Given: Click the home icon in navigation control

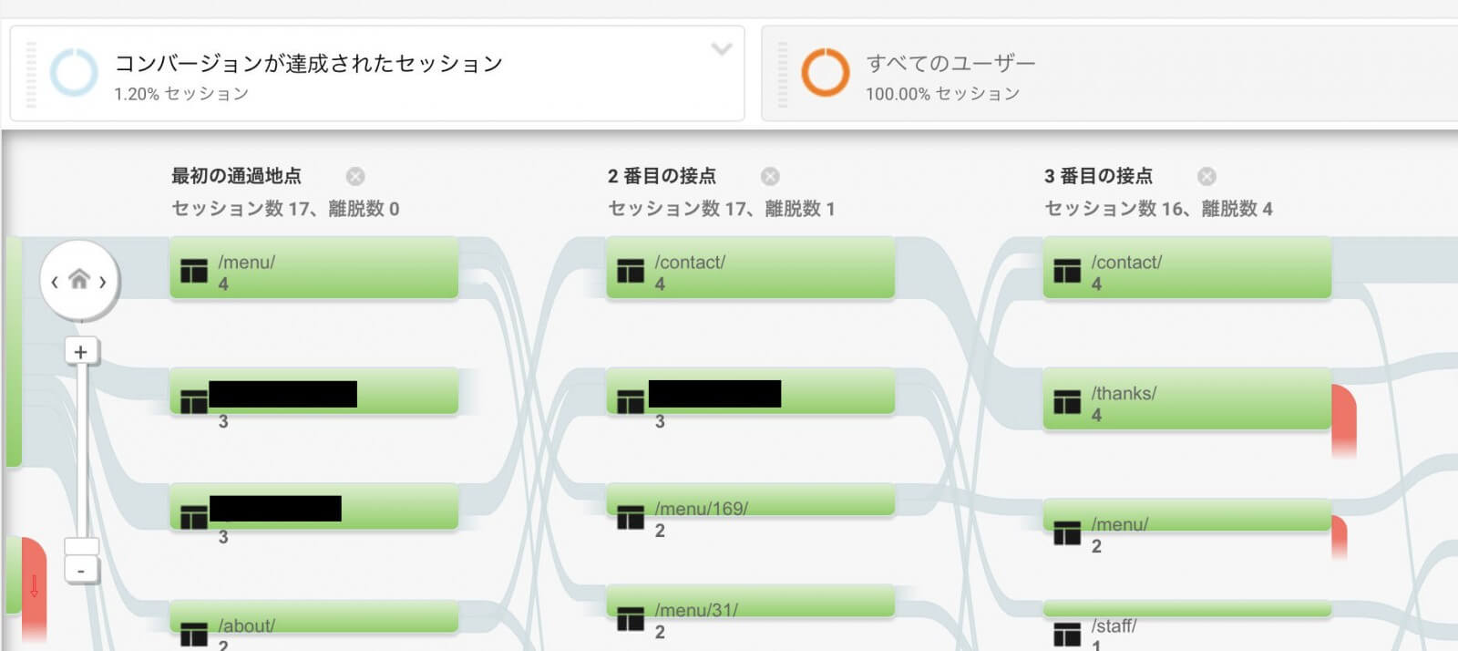Looking at the screenshot, I should [79, 279].
